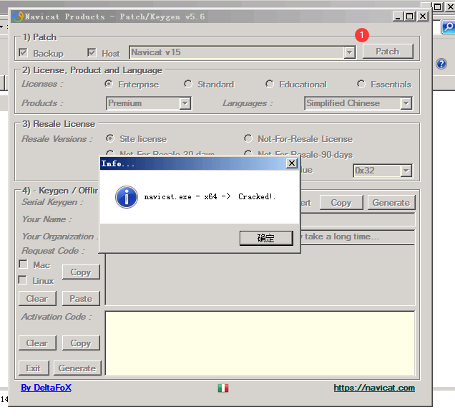Select the Enterprise license radio button
The image size is (455, 420).
pos(109,84)
